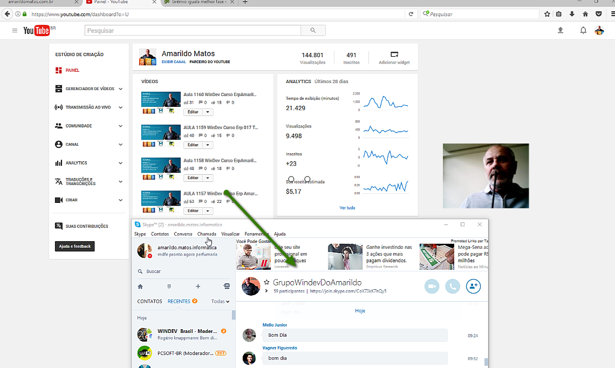Screen dimensions: 615x368
Task: Expand the Comunidade section
Action: (120, 126)
